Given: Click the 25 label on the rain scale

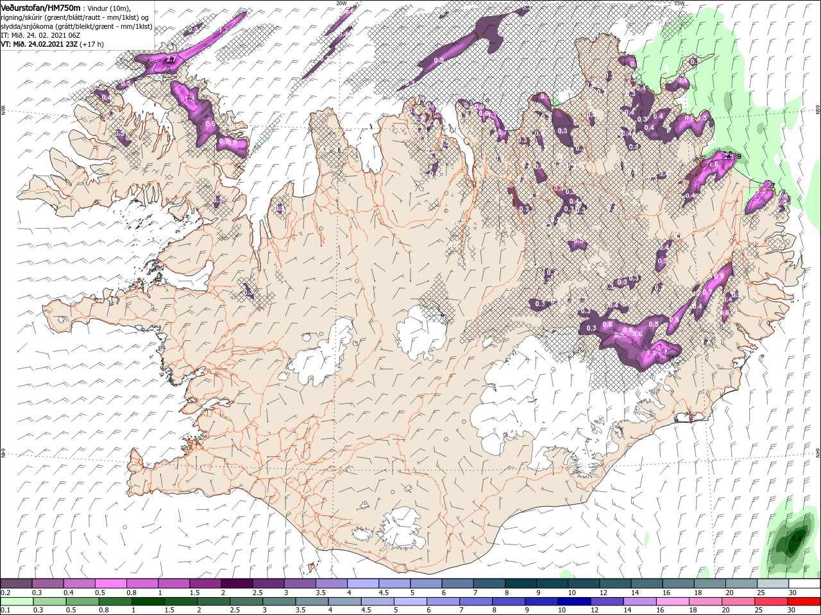Looking at the screenshot, I should (x=758, y=610).
